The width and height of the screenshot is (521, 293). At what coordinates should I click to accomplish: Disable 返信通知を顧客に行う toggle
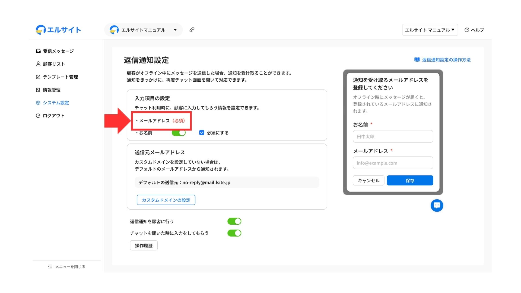click(x=234, y=221)
